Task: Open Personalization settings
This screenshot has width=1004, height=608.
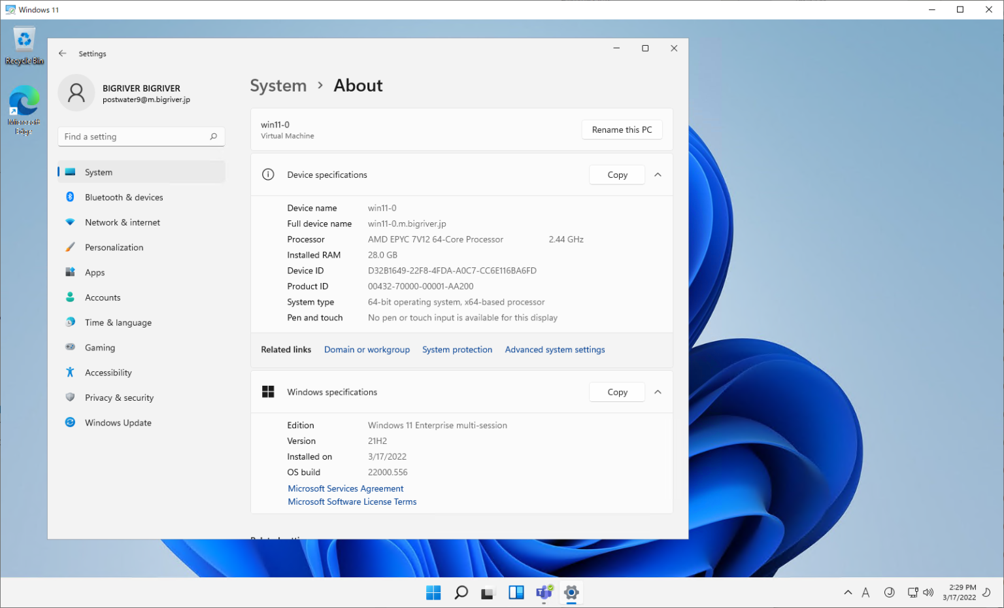Action: pos(114,247)
